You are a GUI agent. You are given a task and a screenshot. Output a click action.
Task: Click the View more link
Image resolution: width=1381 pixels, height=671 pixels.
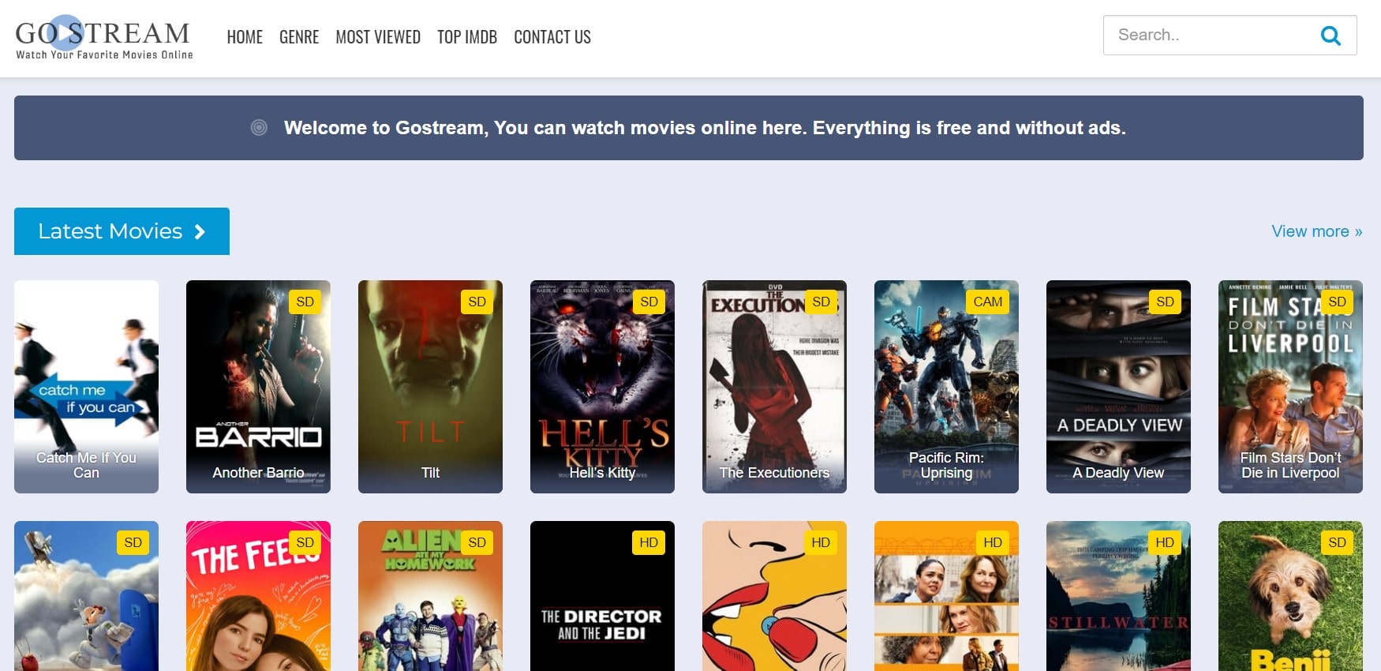coord(1317,231)
